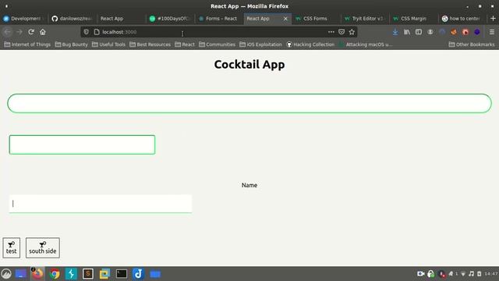
Task: Open the Internet of Things bookmark folder
Action: point(27,44)
